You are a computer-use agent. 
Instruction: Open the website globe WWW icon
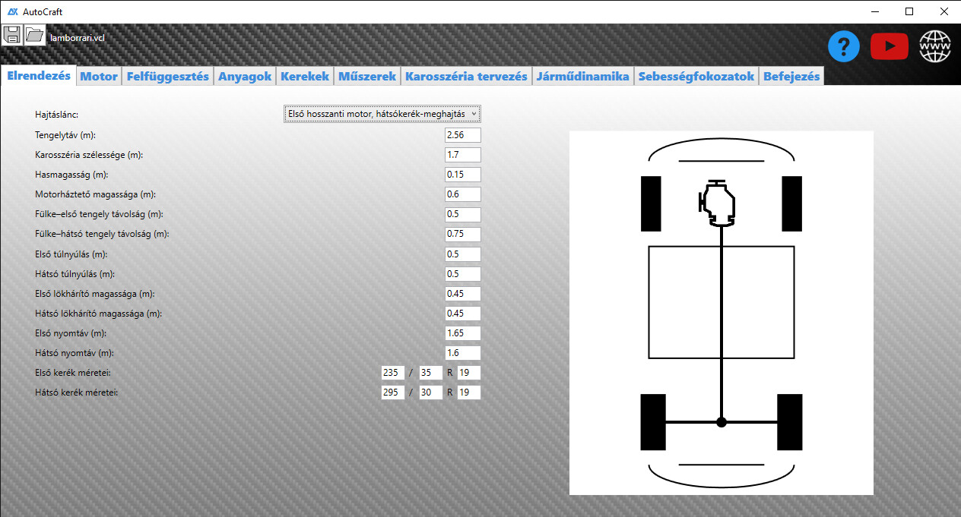[x=935, y=47]
